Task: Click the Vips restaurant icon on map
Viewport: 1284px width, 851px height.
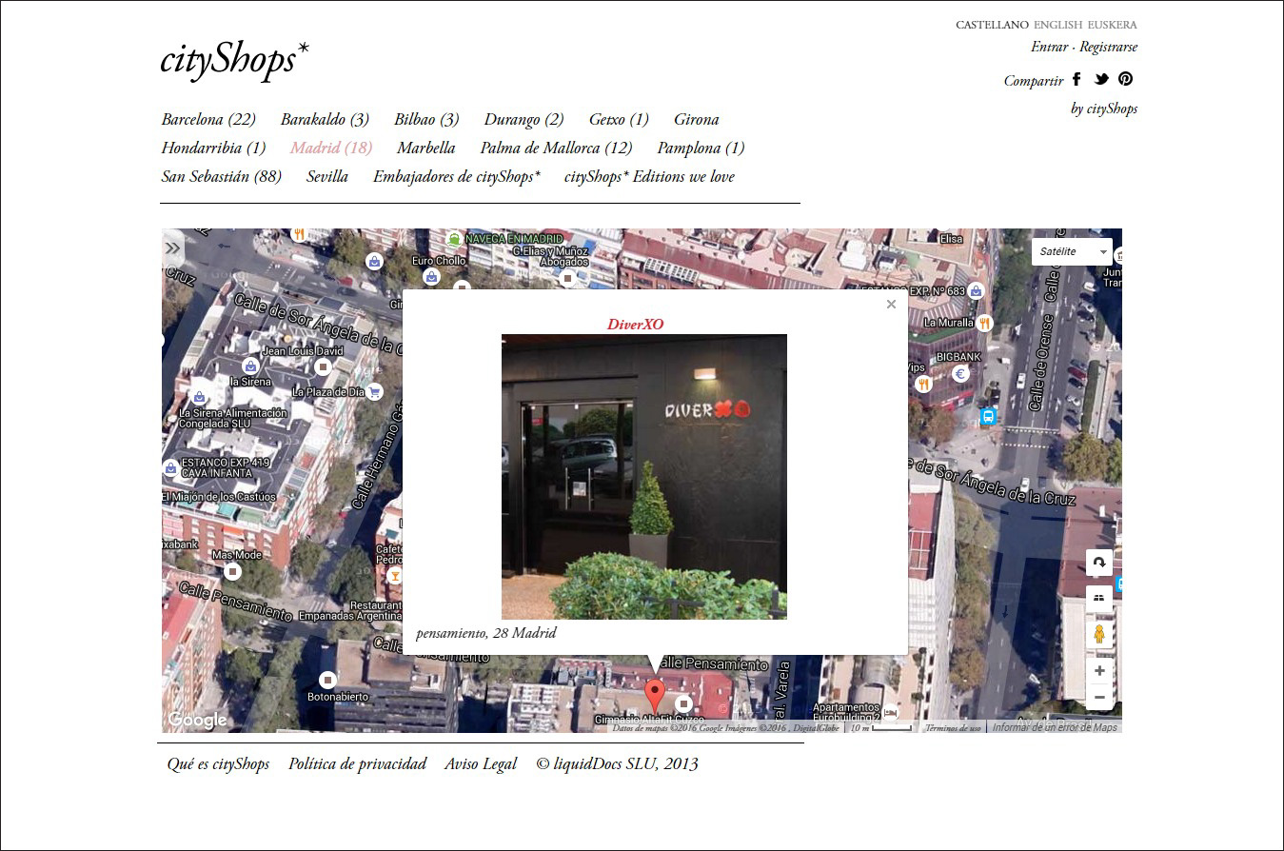Action: pyautogui.click(x=922, y=384)
